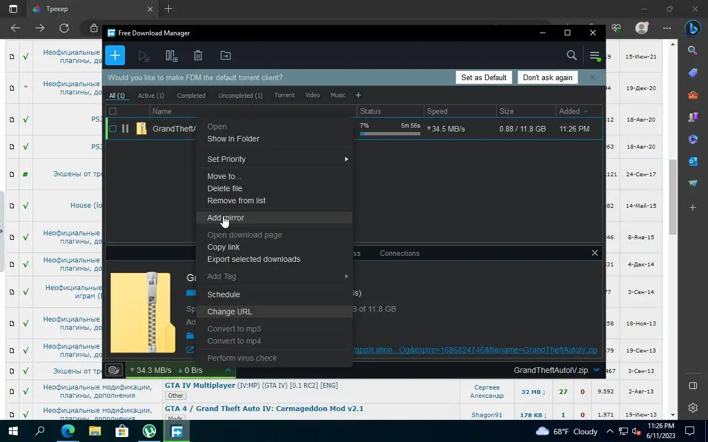708x442 pixels.
Task: Expand download speed stats arrow in status bar
Action: [228, 370]
